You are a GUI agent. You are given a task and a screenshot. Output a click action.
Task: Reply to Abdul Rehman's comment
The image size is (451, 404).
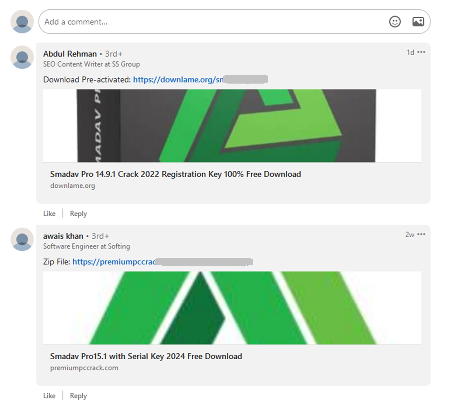coord(78,214)
